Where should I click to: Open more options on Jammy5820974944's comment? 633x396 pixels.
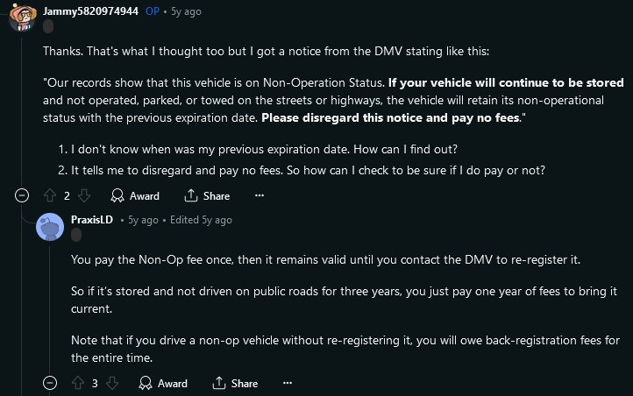(x=260, y=195)
